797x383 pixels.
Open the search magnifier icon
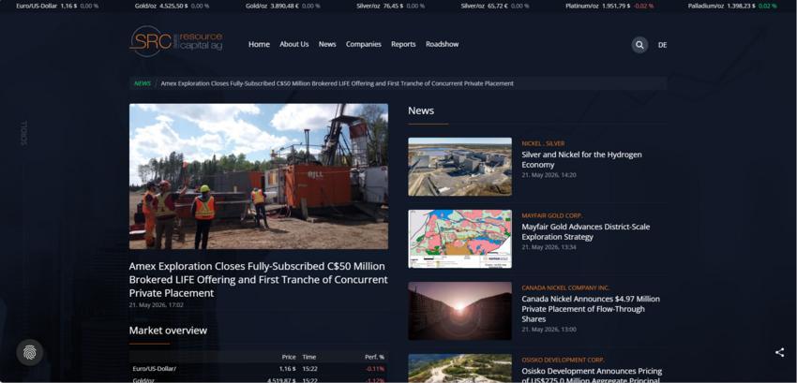[x=639, y=45]
